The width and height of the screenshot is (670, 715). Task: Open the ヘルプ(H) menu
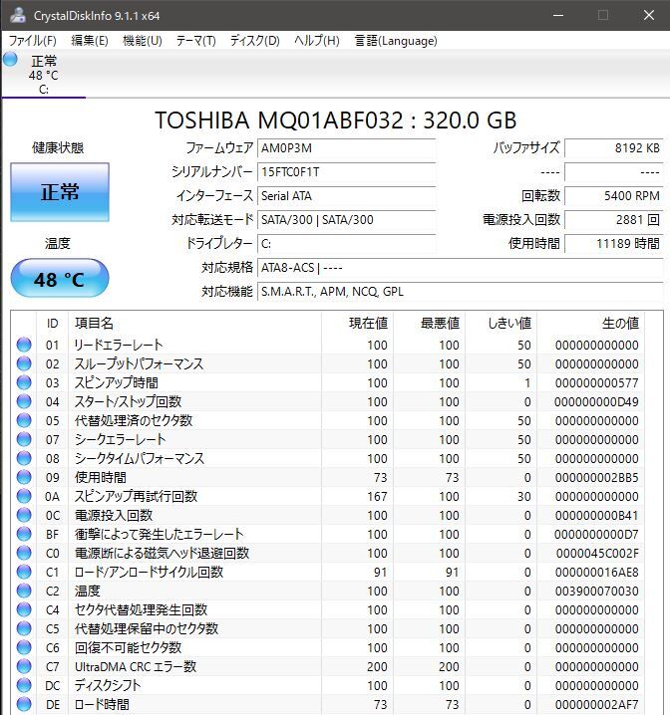[317, 41]
